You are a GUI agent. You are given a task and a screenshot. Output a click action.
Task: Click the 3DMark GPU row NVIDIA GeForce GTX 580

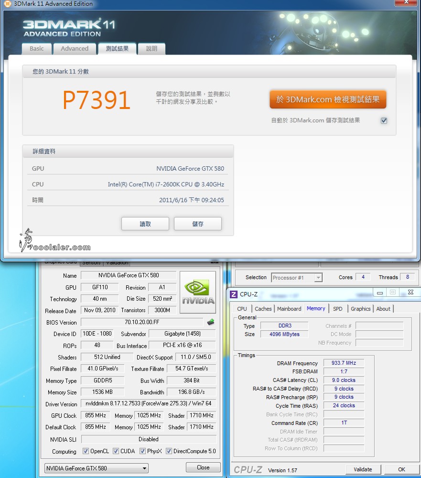tap(128, 169)
